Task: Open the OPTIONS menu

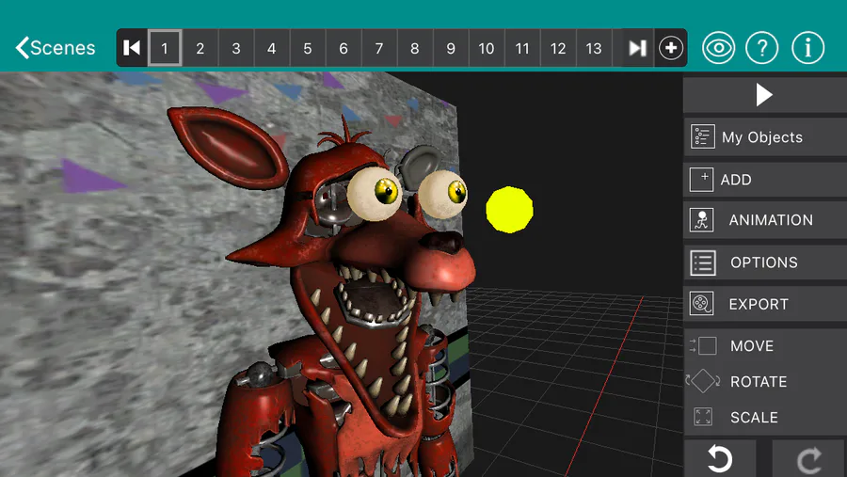Action: (765, 262)
